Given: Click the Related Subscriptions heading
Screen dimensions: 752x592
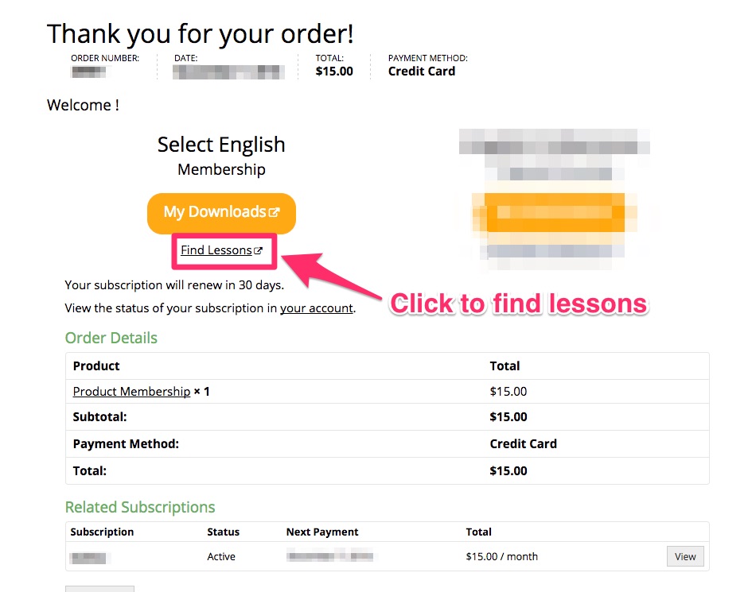Looking at the screenshot, I should pos(140,508).
